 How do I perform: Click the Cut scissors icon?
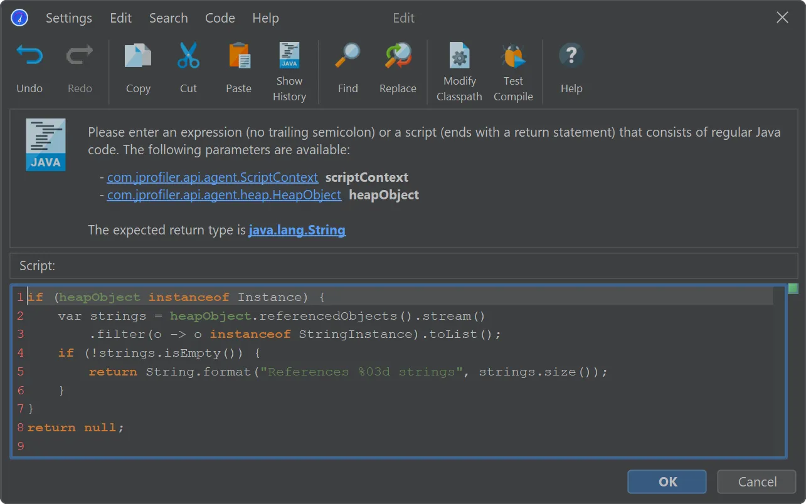188,56
